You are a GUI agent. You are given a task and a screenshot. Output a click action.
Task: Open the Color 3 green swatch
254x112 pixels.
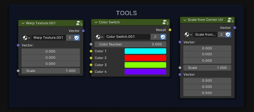[x=145, y=65]
